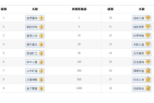Click the level 9 star badge icon
The image size is (154, 103).
tap(42, 89)
